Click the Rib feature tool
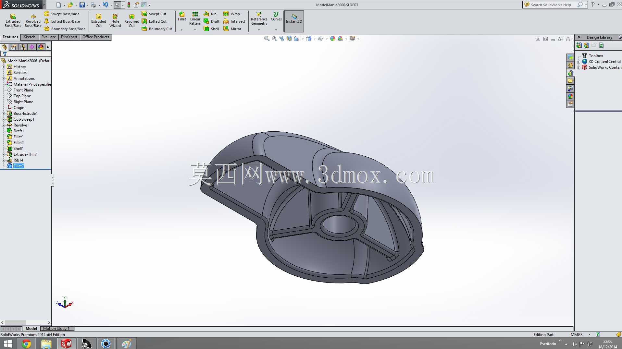Screen dimensions: 622x349 coord(210,14)
